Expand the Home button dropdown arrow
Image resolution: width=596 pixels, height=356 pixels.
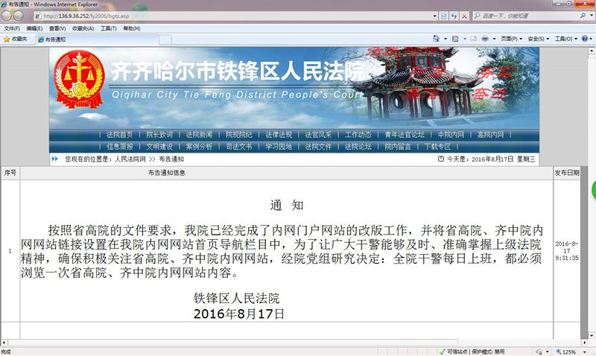445,39
